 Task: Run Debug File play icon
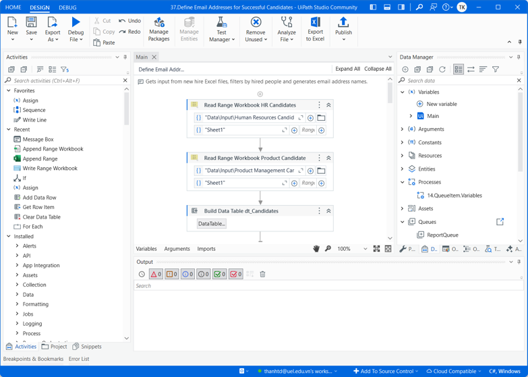76,22
